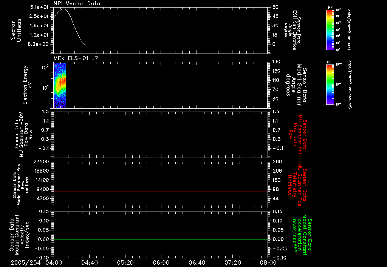Click the '23500' scanner position tick value

pyautogui.click(x=41, y=162)
